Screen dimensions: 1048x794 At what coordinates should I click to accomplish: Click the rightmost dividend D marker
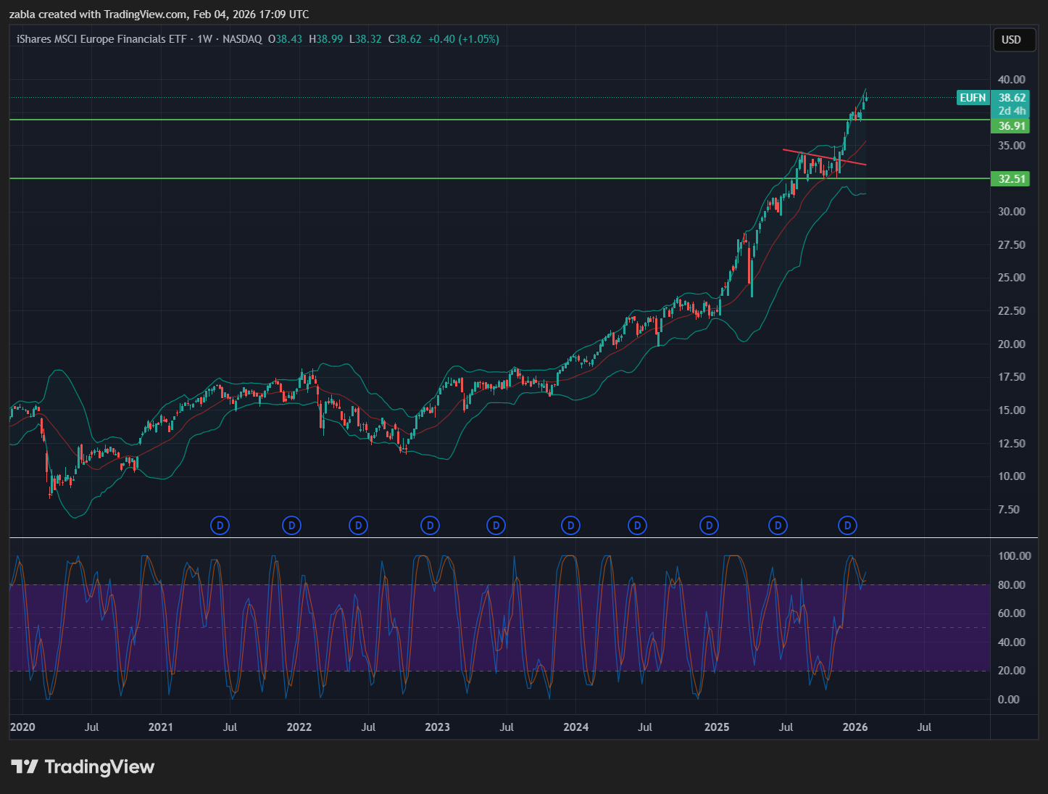click(847, 525)
